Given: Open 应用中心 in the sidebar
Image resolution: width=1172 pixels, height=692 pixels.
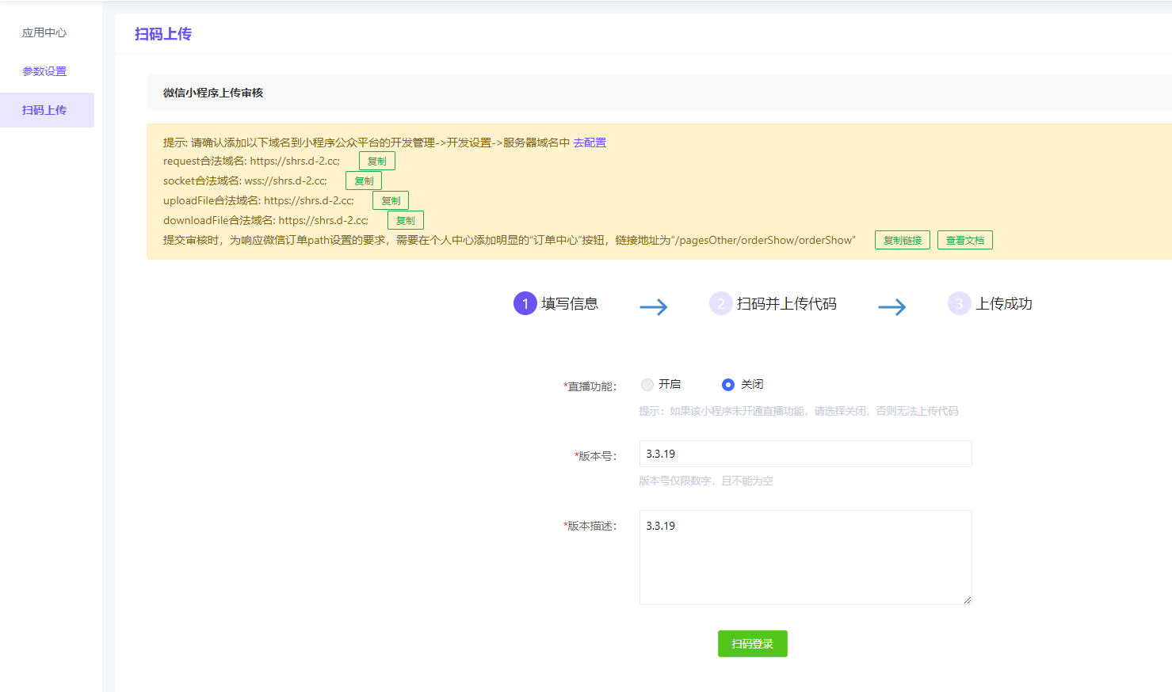Looking at the screenshot, I should [44, 32].
